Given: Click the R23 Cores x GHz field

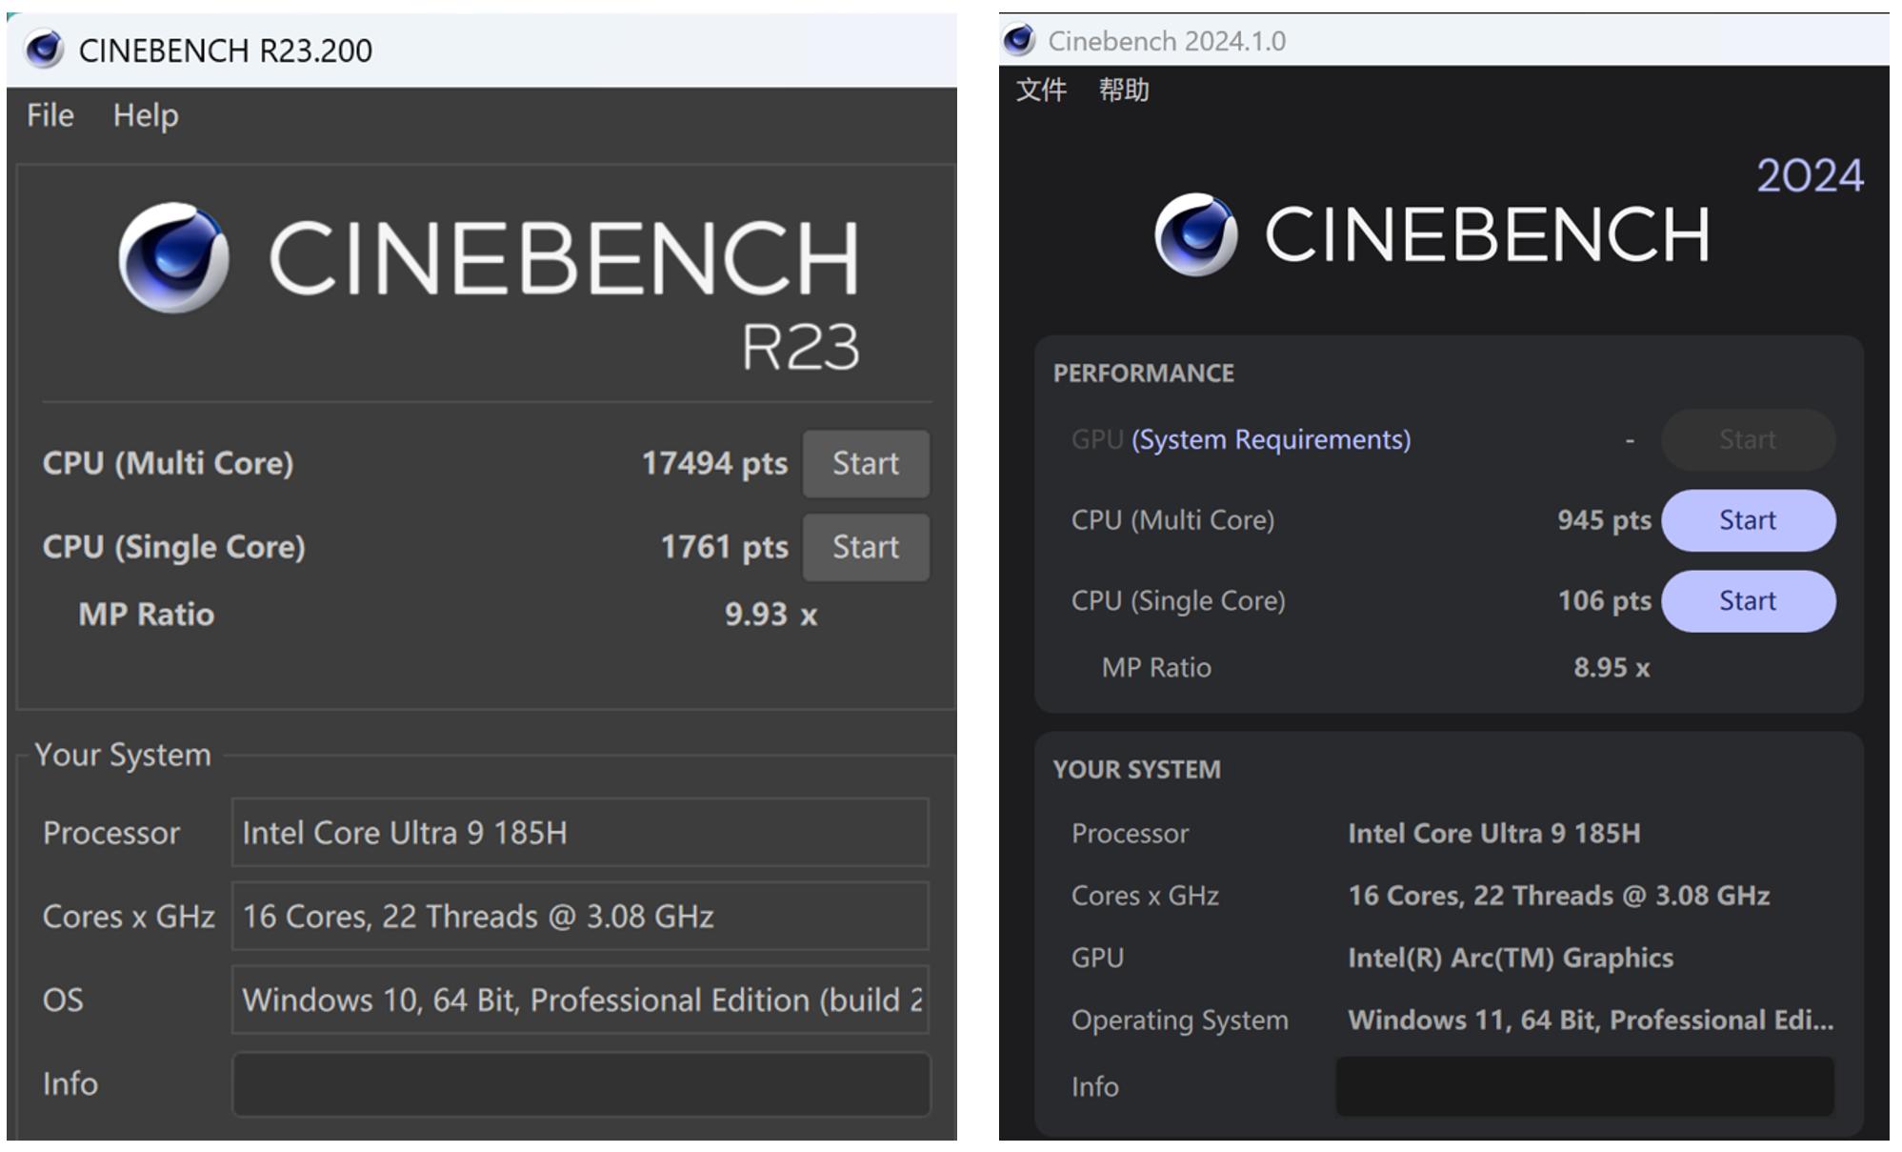Looking at the screenshot, I should tap(580, 917).
